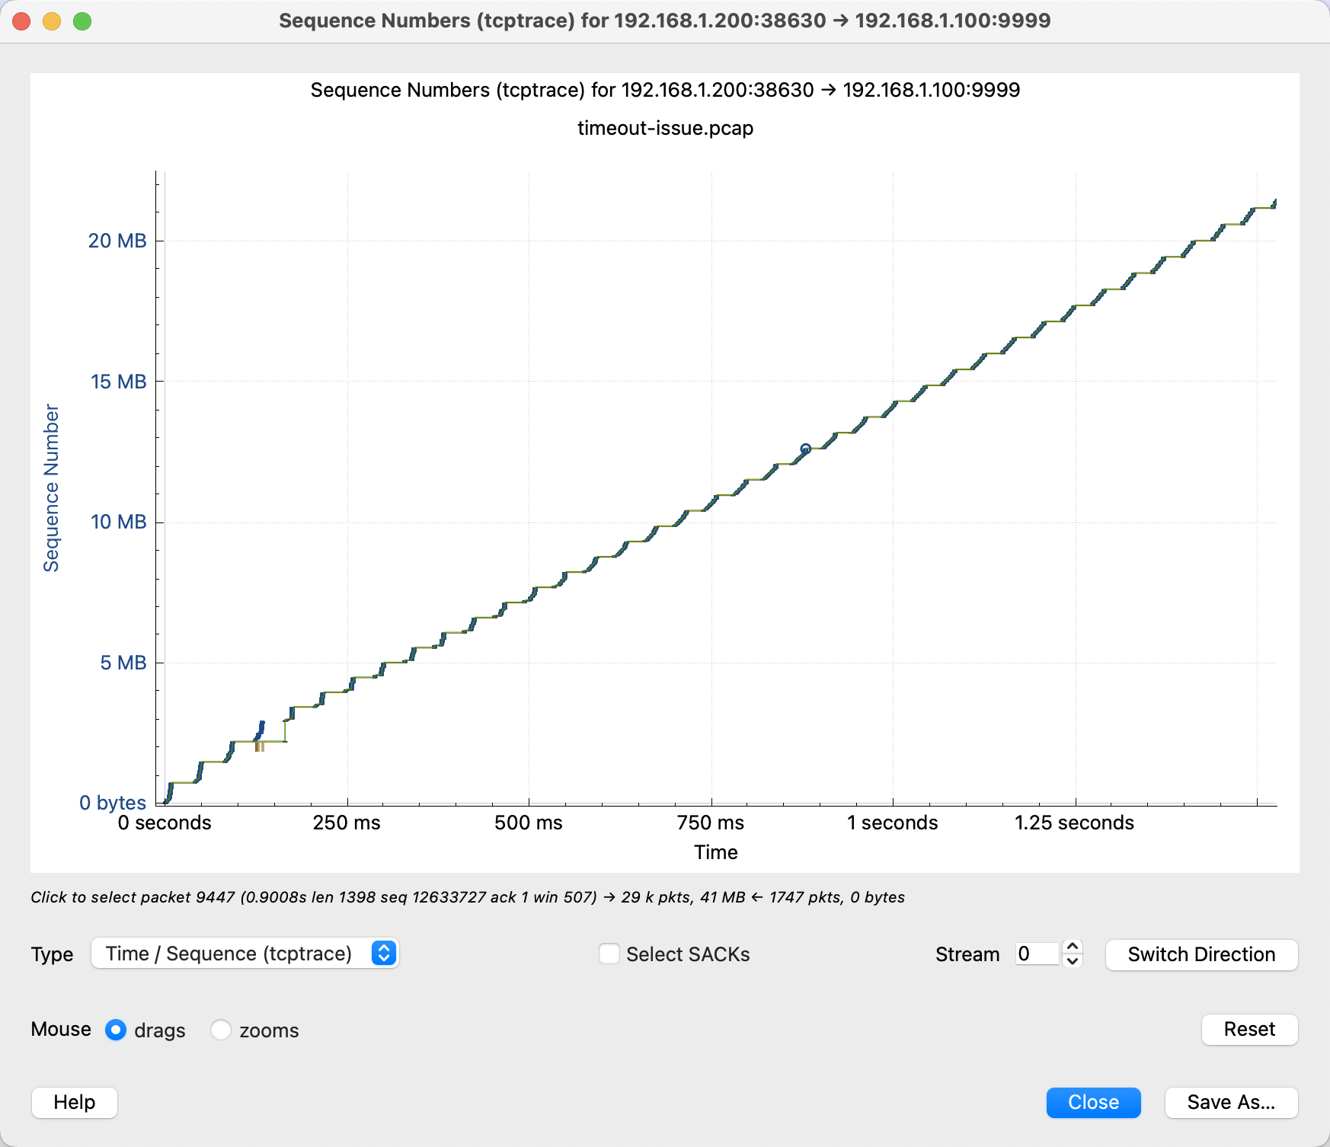Open the Type graph dropdown
Image resolution: width=1330 pixels, height=1147 pixels.
coord(245,954)
